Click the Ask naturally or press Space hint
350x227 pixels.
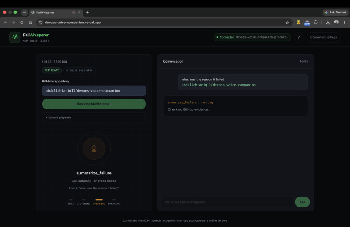coord(94,181)
